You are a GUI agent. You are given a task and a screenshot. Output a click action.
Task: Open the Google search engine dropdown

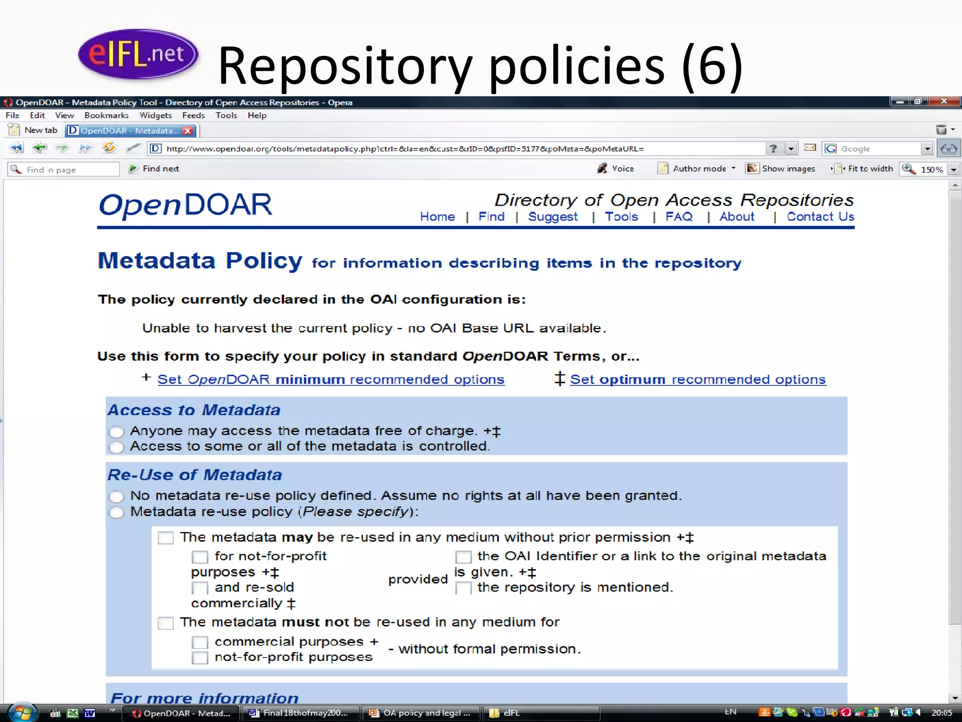pyautogui.click(x=927, y=149)
